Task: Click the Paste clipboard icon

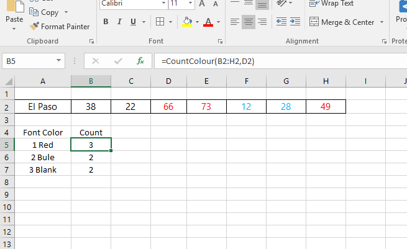Action: tap(15, 6)
